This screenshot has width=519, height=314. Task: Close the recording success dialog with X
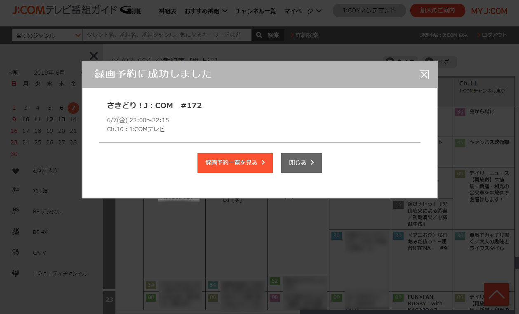point(424,74)
